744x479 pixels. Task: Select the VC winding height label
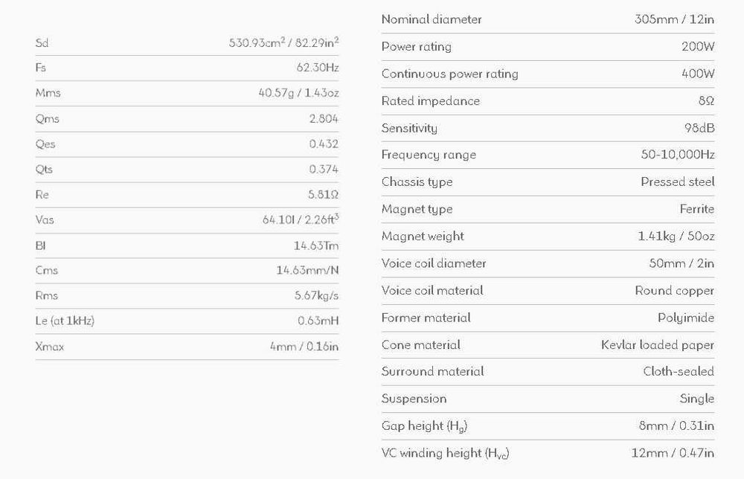[445, 453]
